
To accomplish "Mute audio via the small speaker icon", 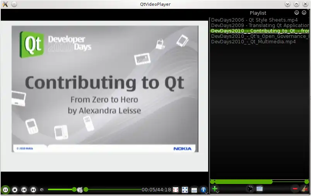I will click(42, 190).
